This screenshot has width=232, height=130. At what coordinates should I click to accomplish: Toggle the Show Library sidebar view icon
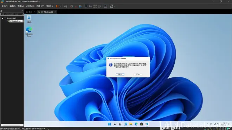point(86,6)
